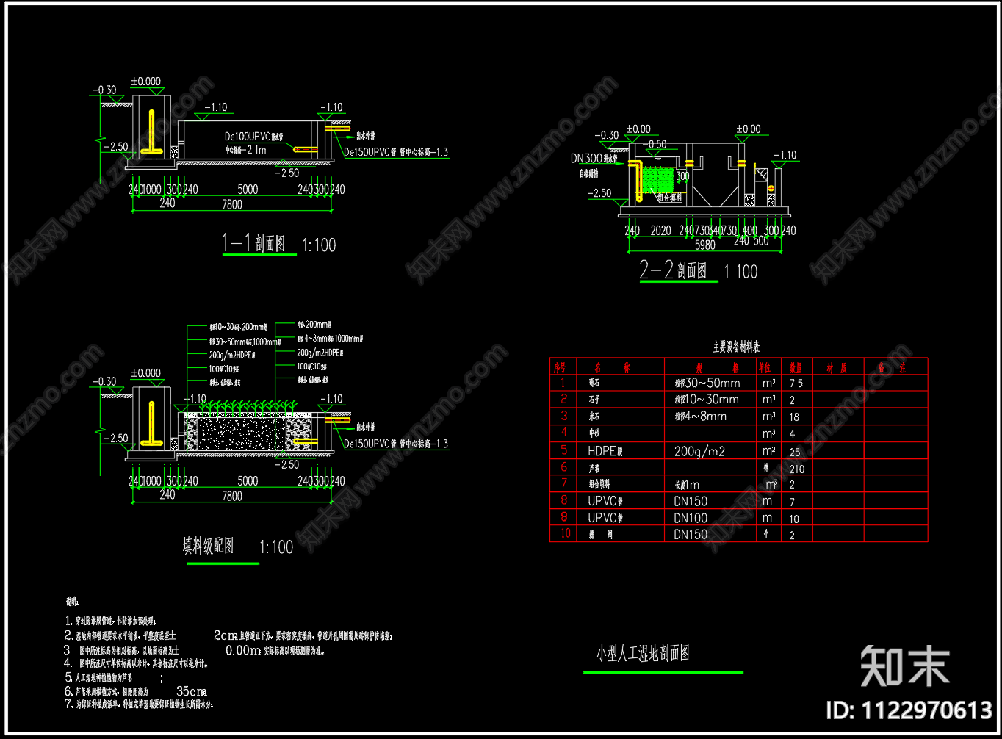This screenshot has height=739, width=1002.
Task: Select the yellow inverted-T pipe in 1-1 section
Action: [x=151, y=132]
